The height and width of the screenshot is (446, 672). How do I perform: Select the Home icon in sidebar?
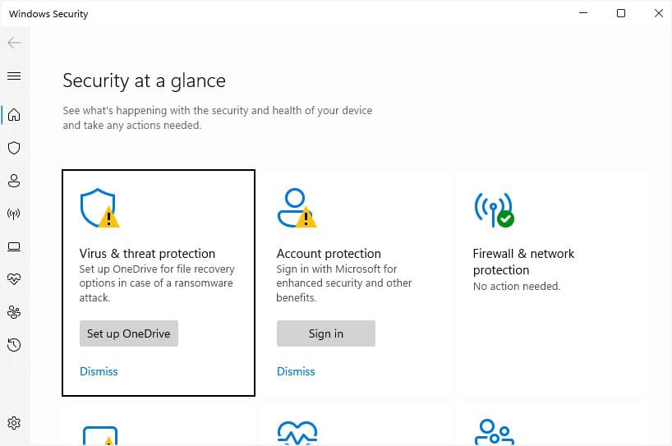click(x=14, y=115)
